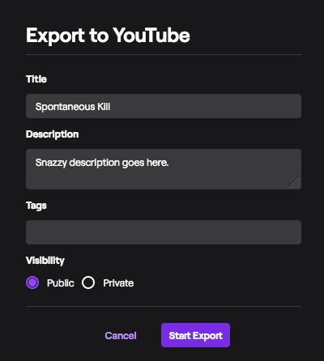Viewport: 324px width, 361px height.
Task: Click the "Public" label text
Action: point(61,283)
